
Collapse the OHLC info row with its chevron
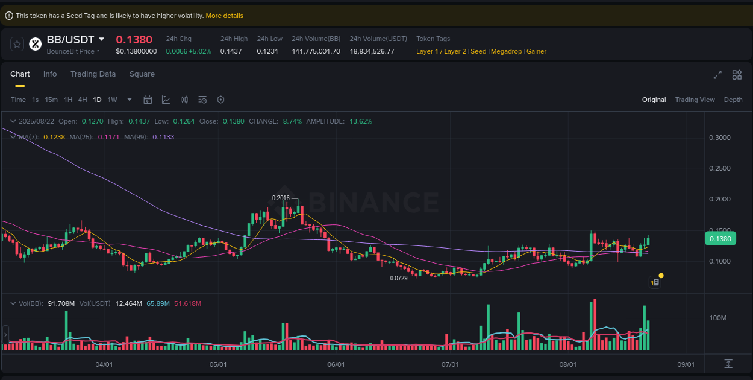pyautogui.click(x=12, y=121)
